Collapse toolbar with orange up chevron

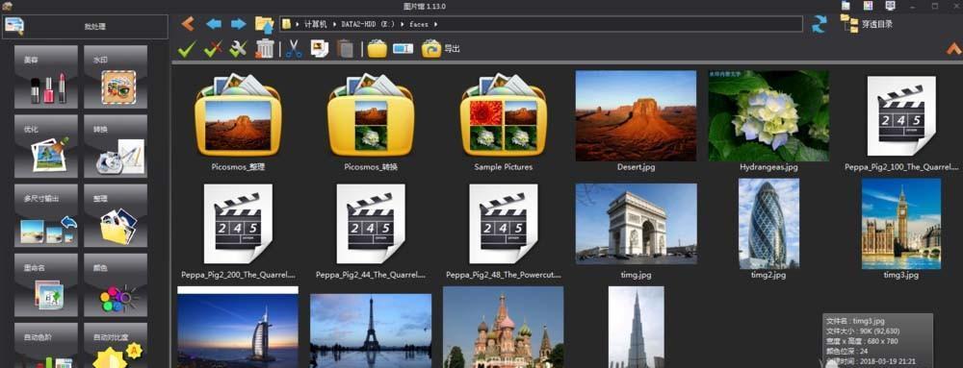[953, 49]
